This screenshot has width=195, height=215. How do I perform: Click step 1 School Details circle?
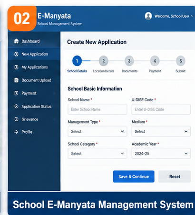tap(77, 61)
